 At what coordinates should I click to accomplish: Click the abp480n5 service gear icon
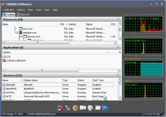pyautogui.click(x=4, y=89)
